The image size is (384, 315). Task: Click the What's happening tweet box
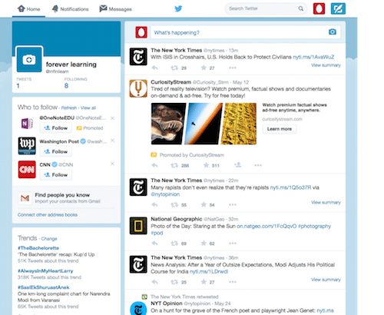(x=246, y=32)
